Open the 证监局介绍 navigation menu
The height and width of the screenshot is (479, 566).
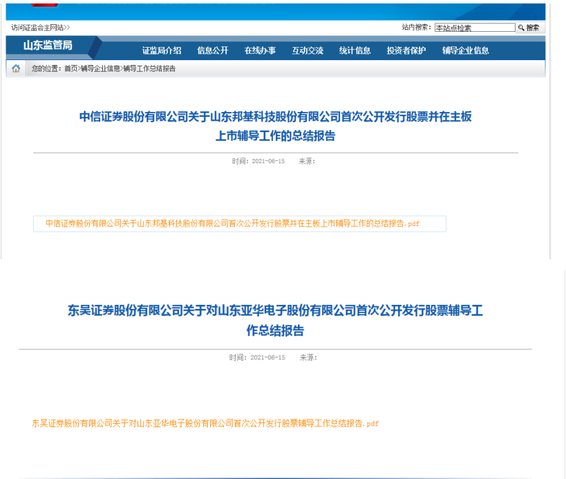[x=162, y=50]
